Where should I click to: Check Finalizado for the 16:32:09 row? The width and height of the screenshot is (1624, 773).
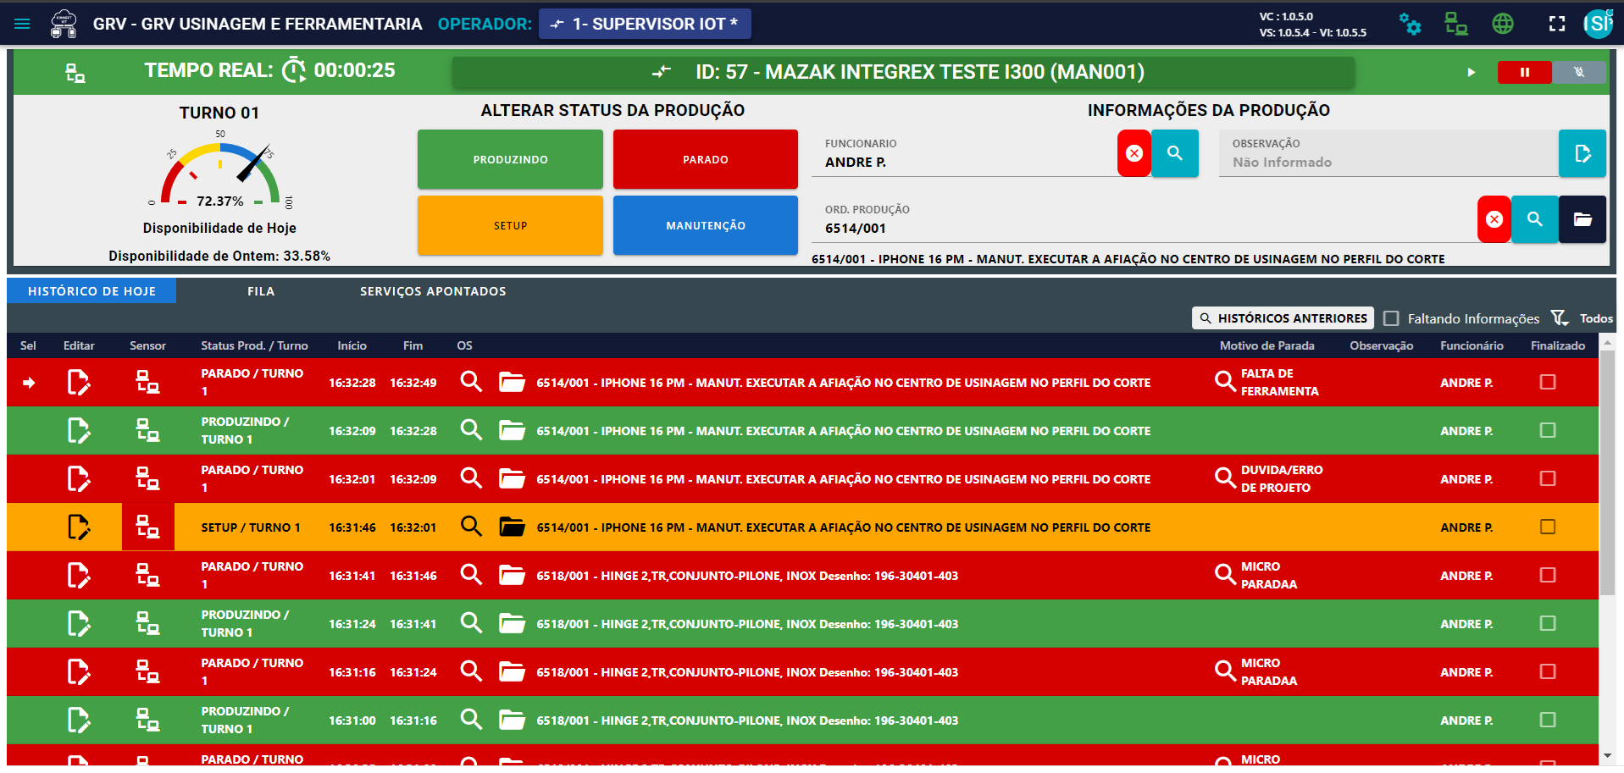1548,430
